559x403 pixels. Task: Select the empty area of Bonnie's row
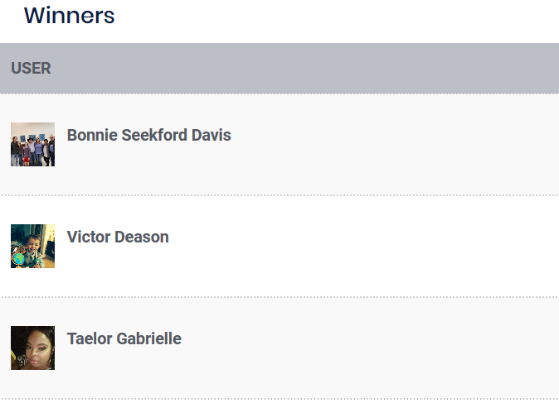(x=392, y=145)
